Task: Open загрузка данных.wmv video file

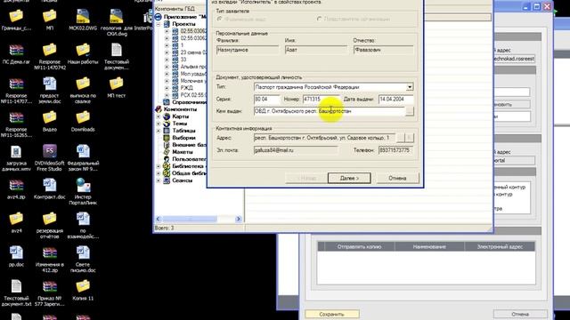Action: pos(16,158)
